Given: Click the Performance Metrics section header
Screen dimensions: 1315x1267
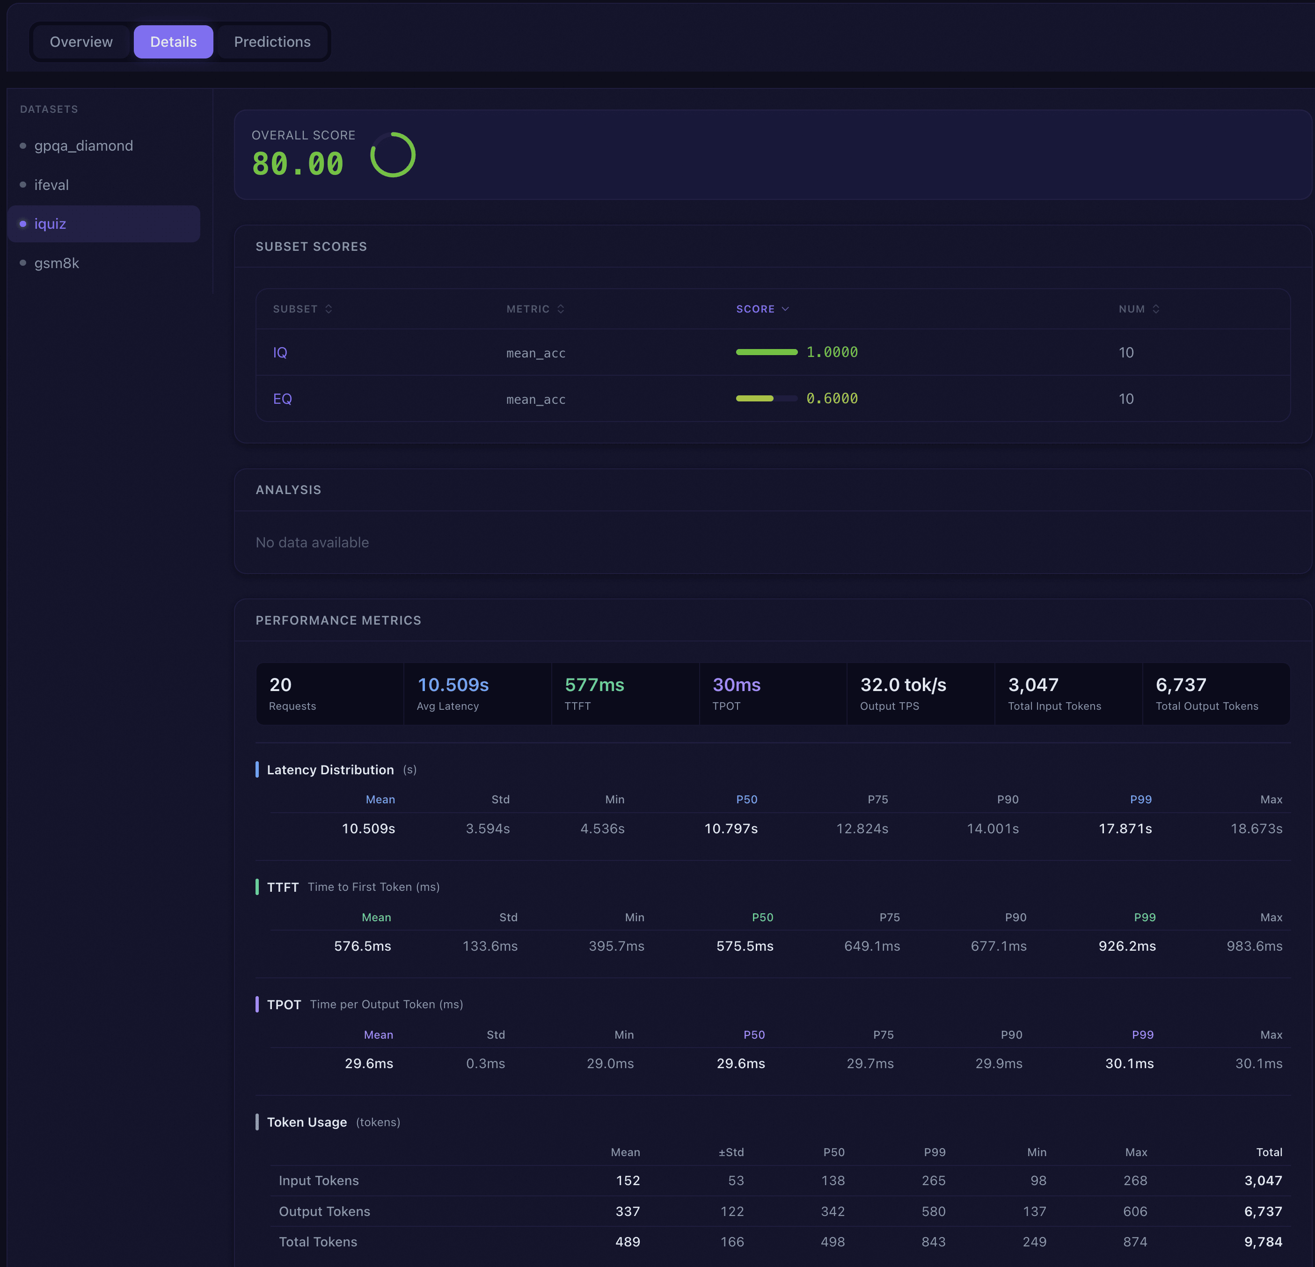Looking at the screenshot, I should pyautogui.click(x=338, y=620).
